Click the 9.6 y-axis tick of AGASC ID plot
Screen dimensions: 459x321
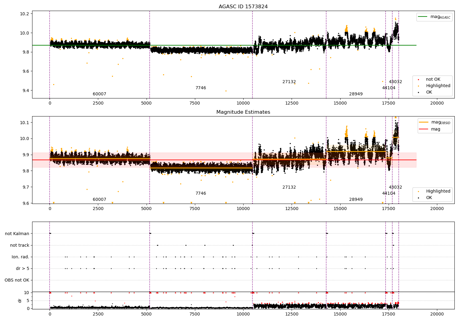click(26, 71)
